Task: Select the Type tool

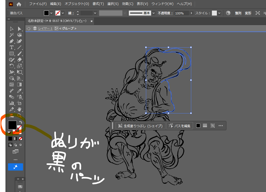Action: [11, 48]
